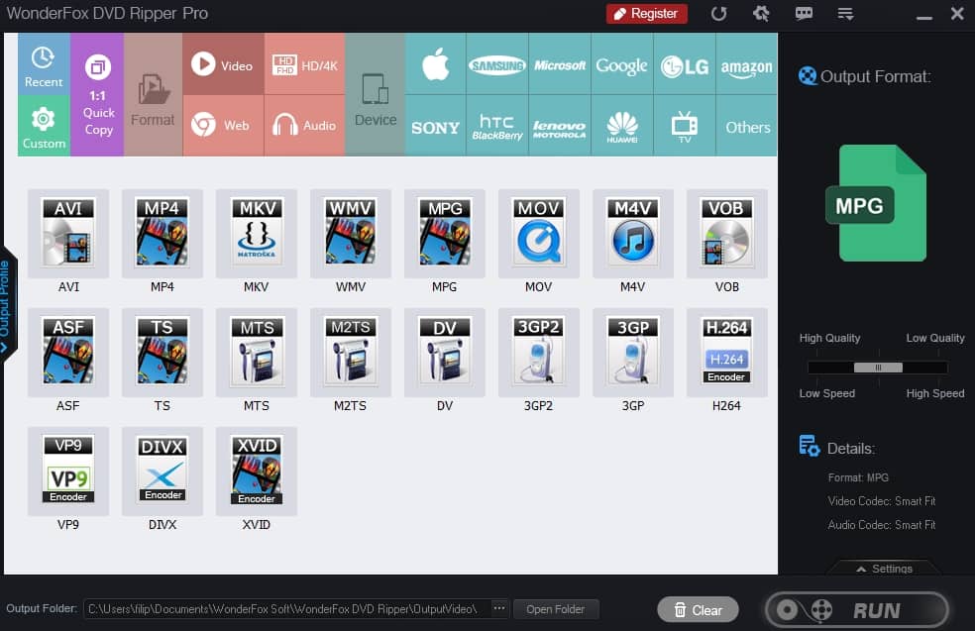Image resolution: width=975 pixels, height=631 pixels.
Task: Pick the M4V format icon
Action: tap(633, 233)
